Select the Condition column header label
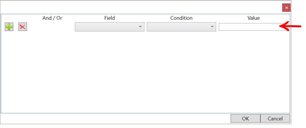The width and height of the screenshot is (306, 128). pos(181,18)
